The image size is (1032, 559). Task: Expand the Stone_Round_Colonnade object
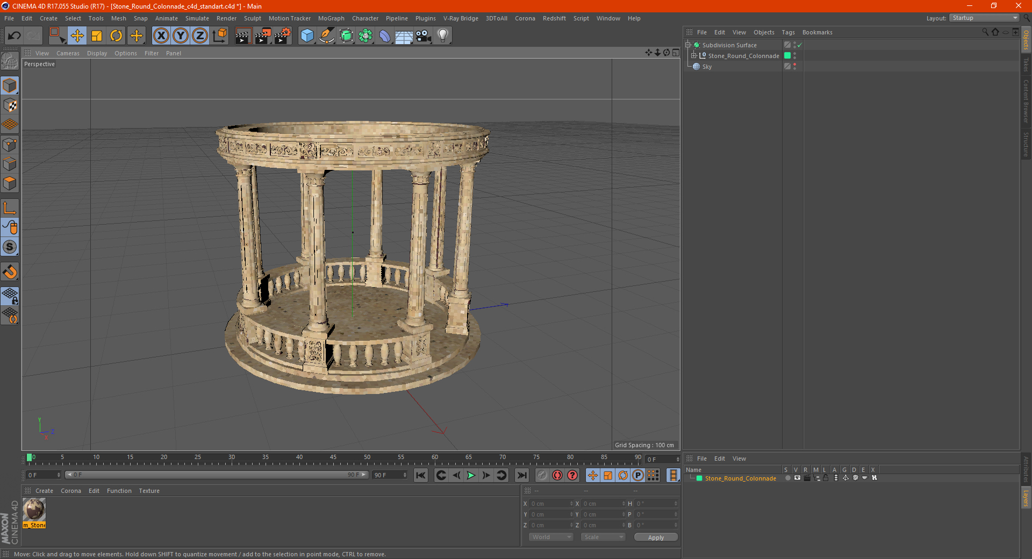693,55
